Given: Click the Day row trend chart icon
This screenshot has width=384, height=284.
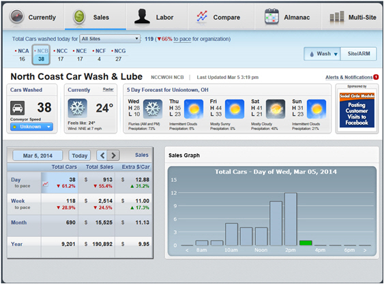Looking at the screenshot, I should point(45,184).
